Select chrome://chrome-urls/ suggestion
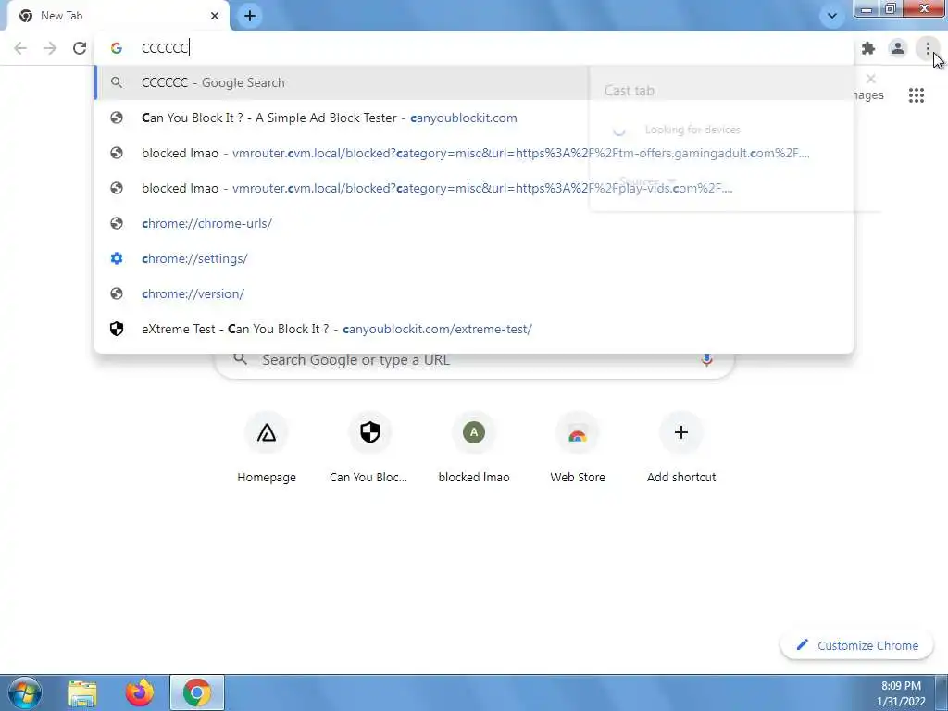948x711 pixels. (x=474, y=223)
